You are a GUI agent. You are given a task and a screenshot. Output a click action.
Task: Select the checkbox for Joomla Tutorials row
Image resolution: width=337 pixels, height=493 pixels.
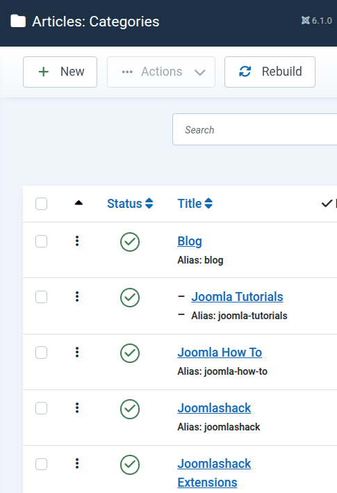pos(41,297)
